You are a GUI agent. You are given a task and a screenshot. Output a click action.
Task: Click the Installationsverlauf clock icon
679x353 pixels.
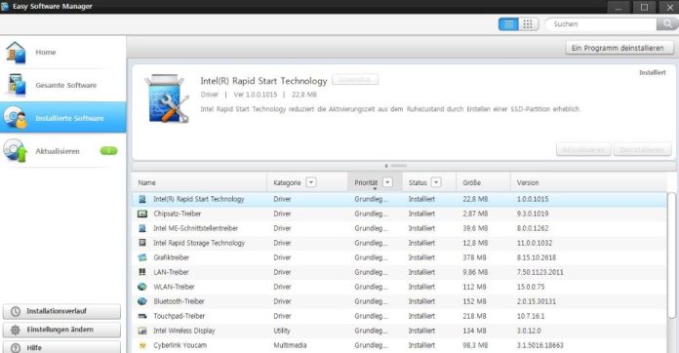(x=16, y=311)
